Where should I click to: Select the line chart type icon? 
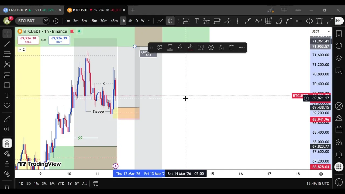pyautogui.click(x=160, y=21)
